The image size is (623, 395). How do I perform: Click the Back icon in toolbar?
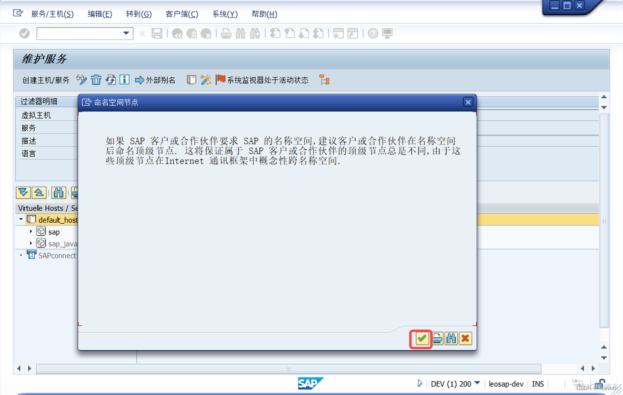pyautogui.click(x=177, y=34)
